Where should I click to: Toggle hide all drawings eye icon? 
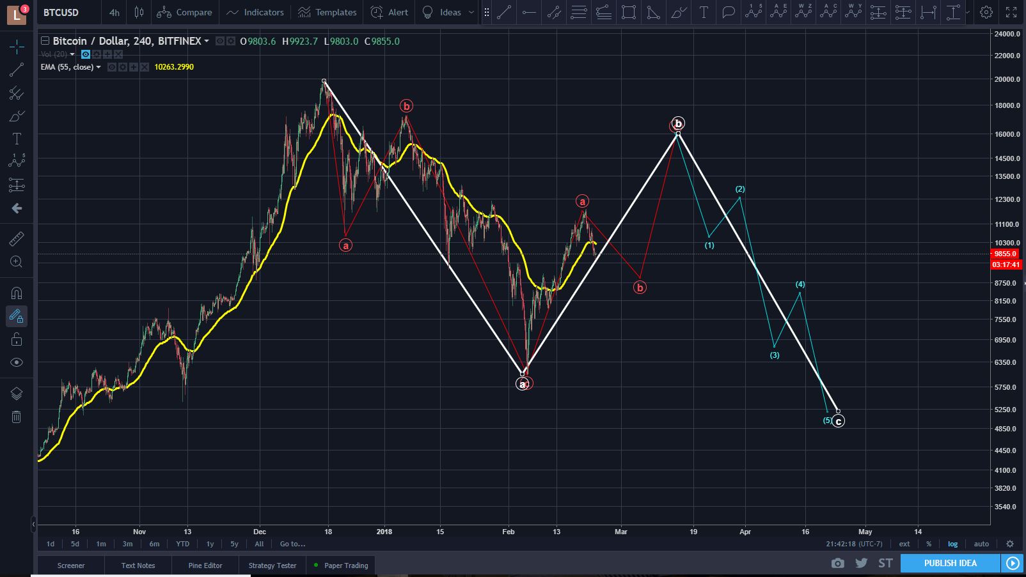point(17,362)
